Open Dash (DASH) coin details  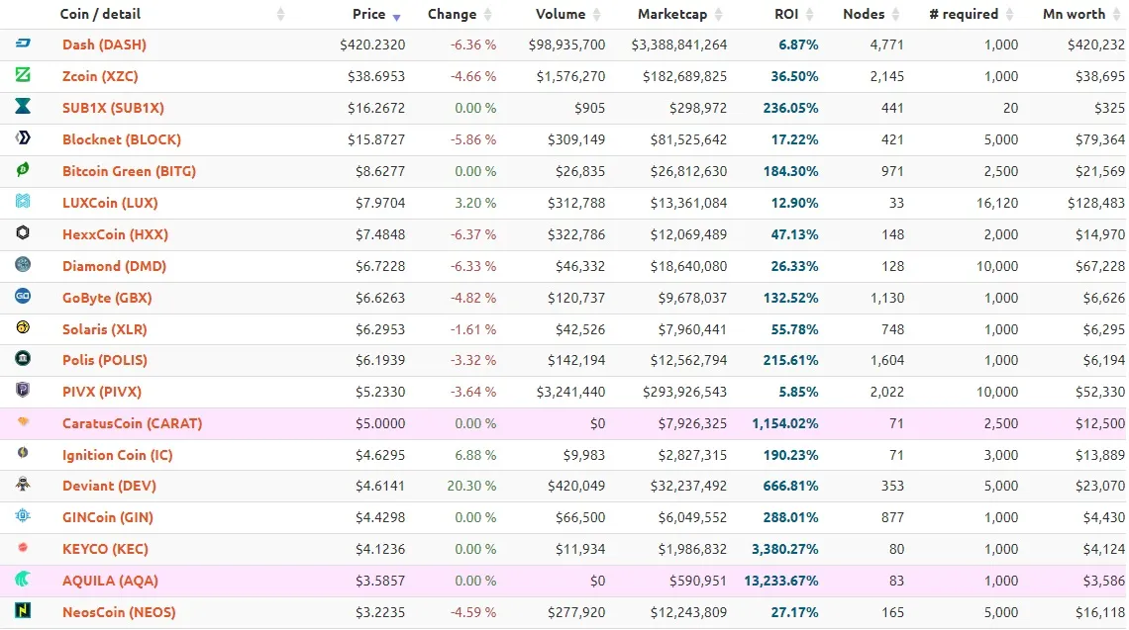click(104, 45)
